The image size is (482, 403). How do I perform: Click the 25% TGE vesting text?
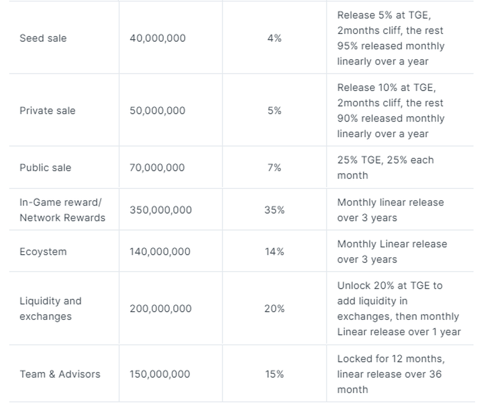[x=385, y=168]
